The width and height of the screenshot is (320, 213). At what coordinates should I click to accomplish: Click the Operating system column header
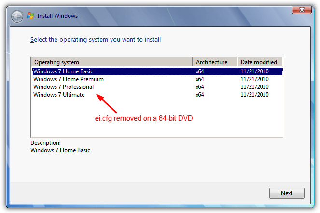[112, 62]
